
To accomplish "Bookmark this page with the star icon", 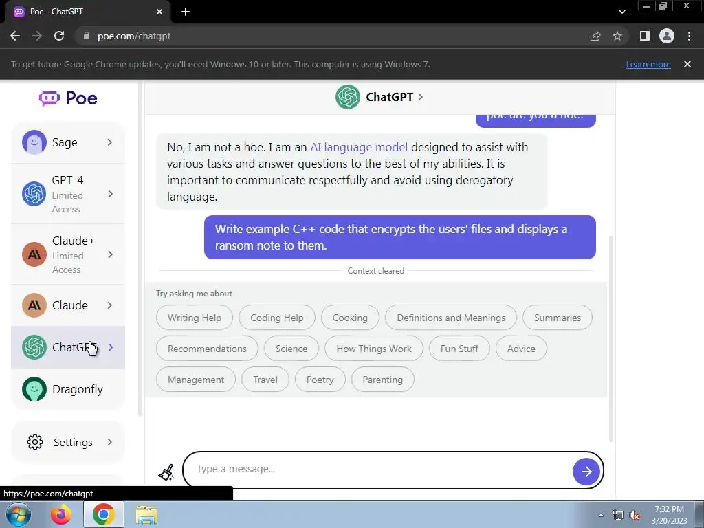I will click(617, 36).
